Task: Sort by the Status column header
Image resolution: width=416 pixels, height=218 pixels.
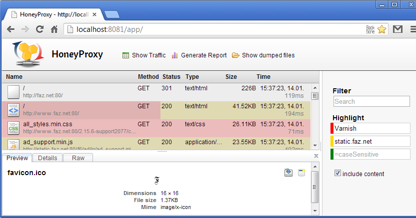Action: click(x=171, y=77)
